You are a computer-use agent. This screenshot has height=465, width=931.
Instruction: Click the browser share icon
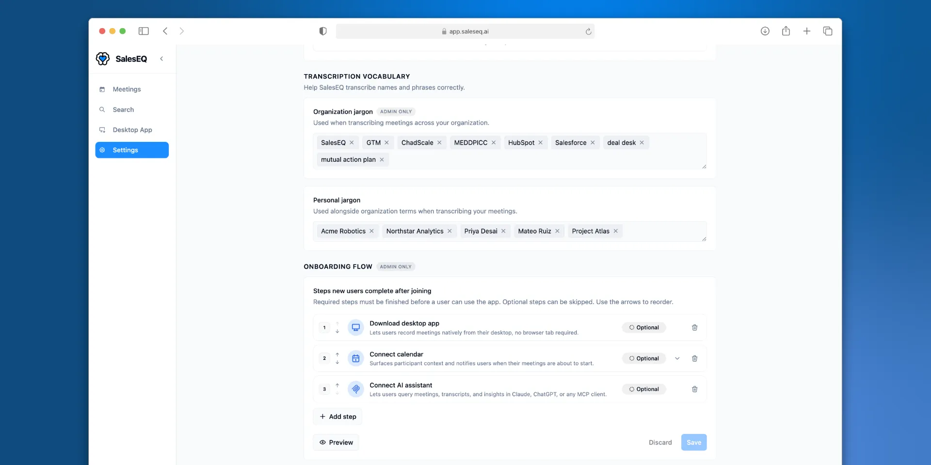(x=786, y=31)
